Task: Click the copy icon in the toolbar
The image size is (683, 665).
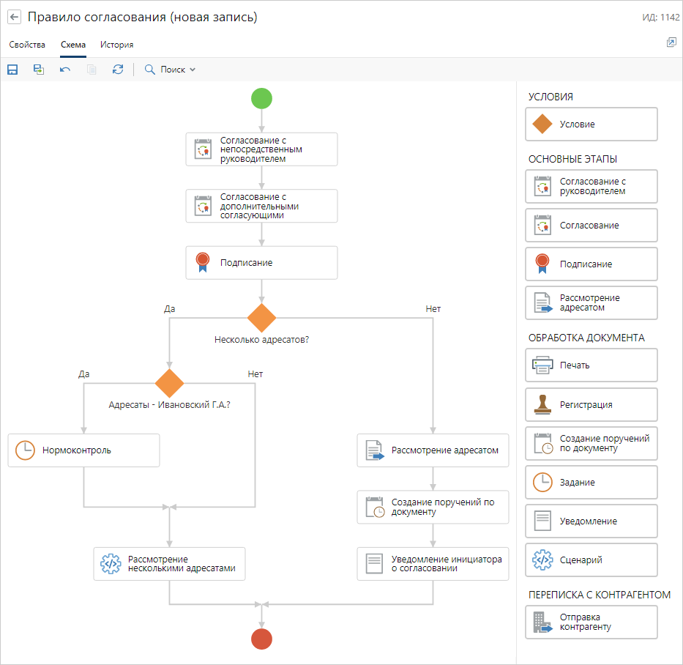Action: [x=92, y=70]
